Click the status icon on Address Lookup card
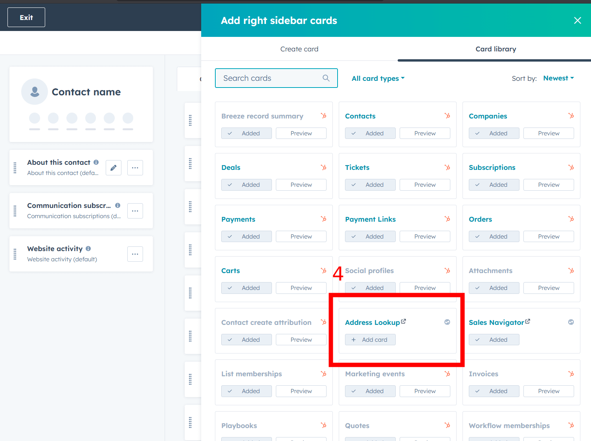591x441 pixels. click(x=447, y=322)
